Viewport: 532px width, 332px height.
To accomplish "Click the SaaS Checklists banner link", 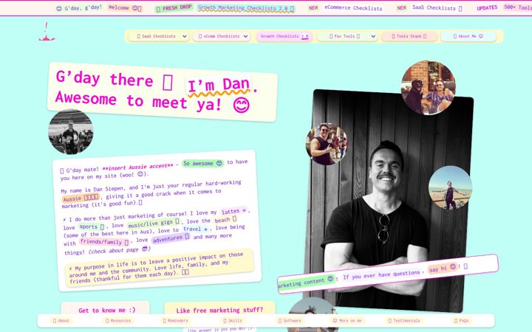I will point(437,8).
